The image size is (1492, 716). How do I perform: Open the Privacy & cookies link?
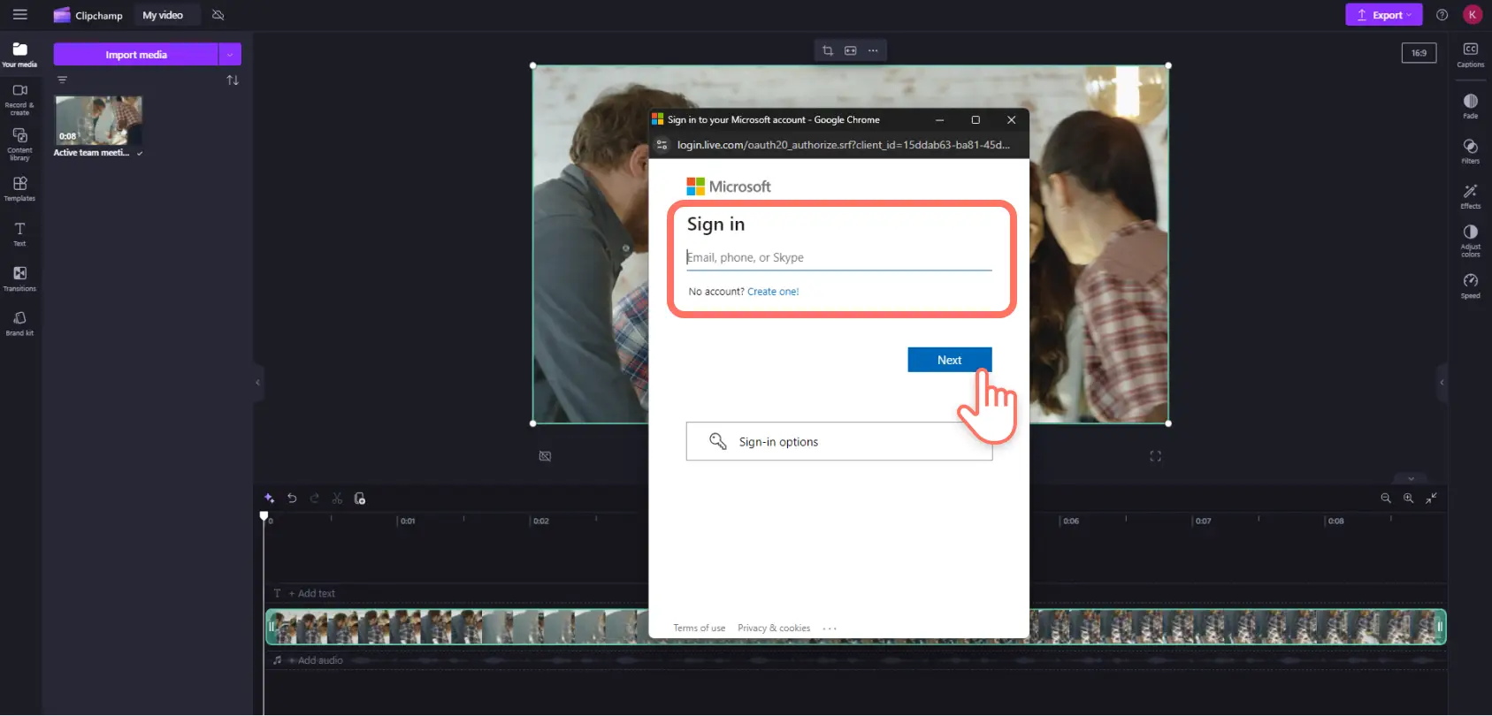coord(774,628)
